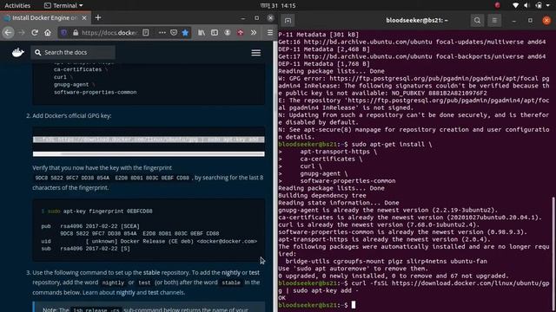Image resolution: width=556 pixels, height=312 pixels.
Task: Click Search the docs field
Action: (73, 52)
